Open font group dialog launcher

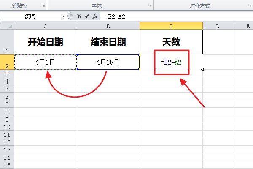(150, 6)
